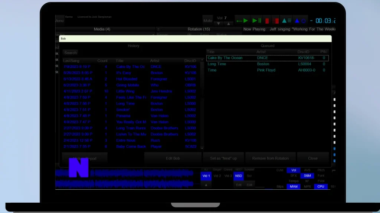
Task: Click the history scrollbar up arrow
Action: 202,60
